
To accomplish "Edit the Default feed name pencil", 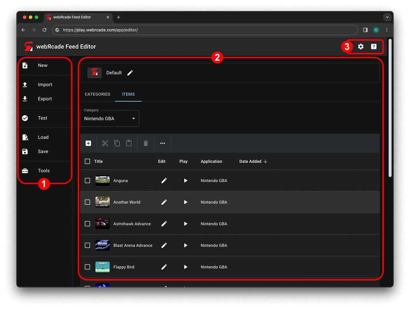I will point(130,73).
